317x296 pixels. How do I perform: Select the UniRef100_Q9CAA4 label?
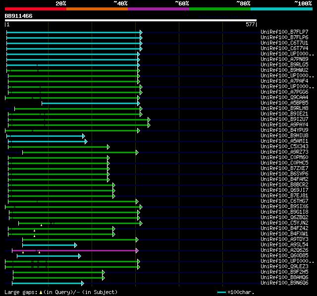coord(284,98)
